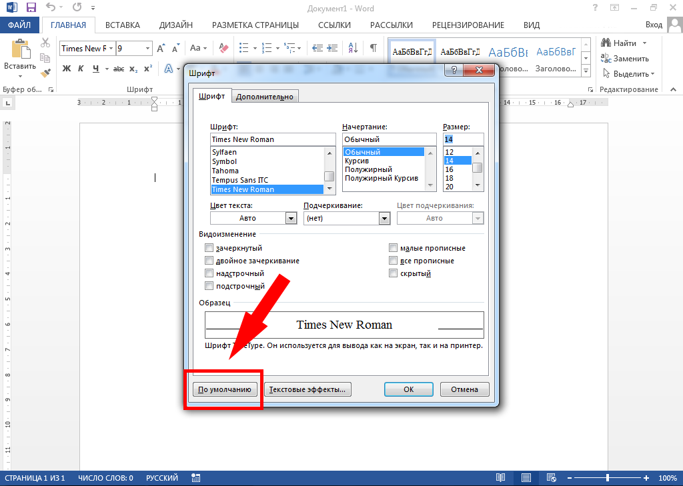Click the Clear Formatting eraser icon
This screenshot has width=683, height=486.
pos(223,49)
